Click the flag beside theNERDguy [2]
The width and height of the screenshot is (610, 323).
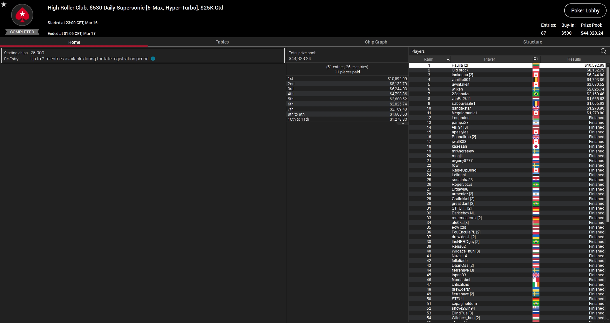click(536, 242)
